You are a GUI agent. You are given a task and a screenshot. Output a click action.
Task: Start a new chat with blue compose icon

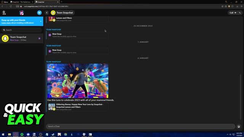click(39, 13)
